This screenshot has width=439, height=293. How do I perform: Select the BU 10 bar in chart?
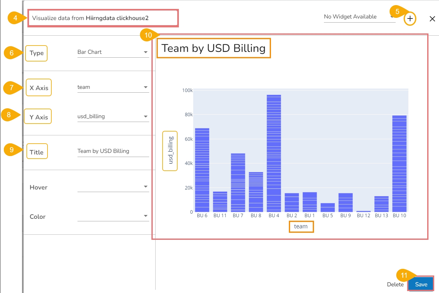(399, 163)
